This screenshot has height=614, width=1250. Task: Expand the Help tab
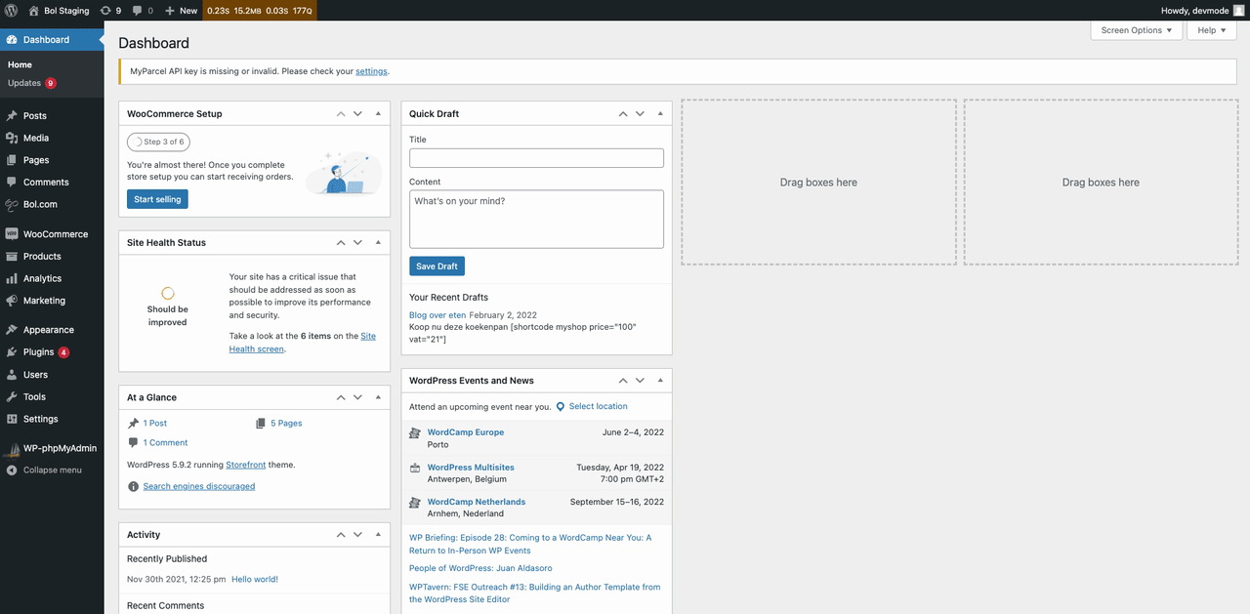point(1212,30)
